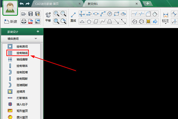Screen dimensions: 178x119
Task: Pick the 矩形屋顶 rectangular roof tool
Action: coord(17,111)
